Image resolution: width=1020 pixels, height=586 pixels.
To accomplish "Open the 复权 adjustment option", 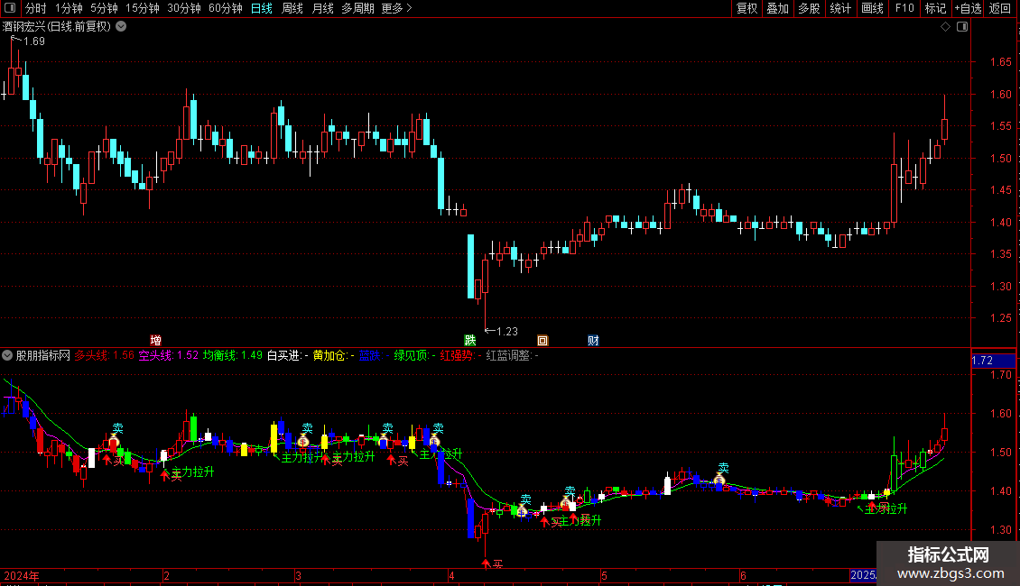I will 746,8.
